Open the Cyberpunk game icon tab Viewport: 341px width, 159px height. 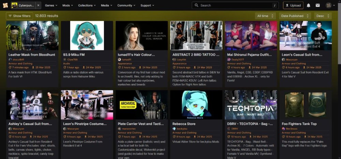[23, 5]
